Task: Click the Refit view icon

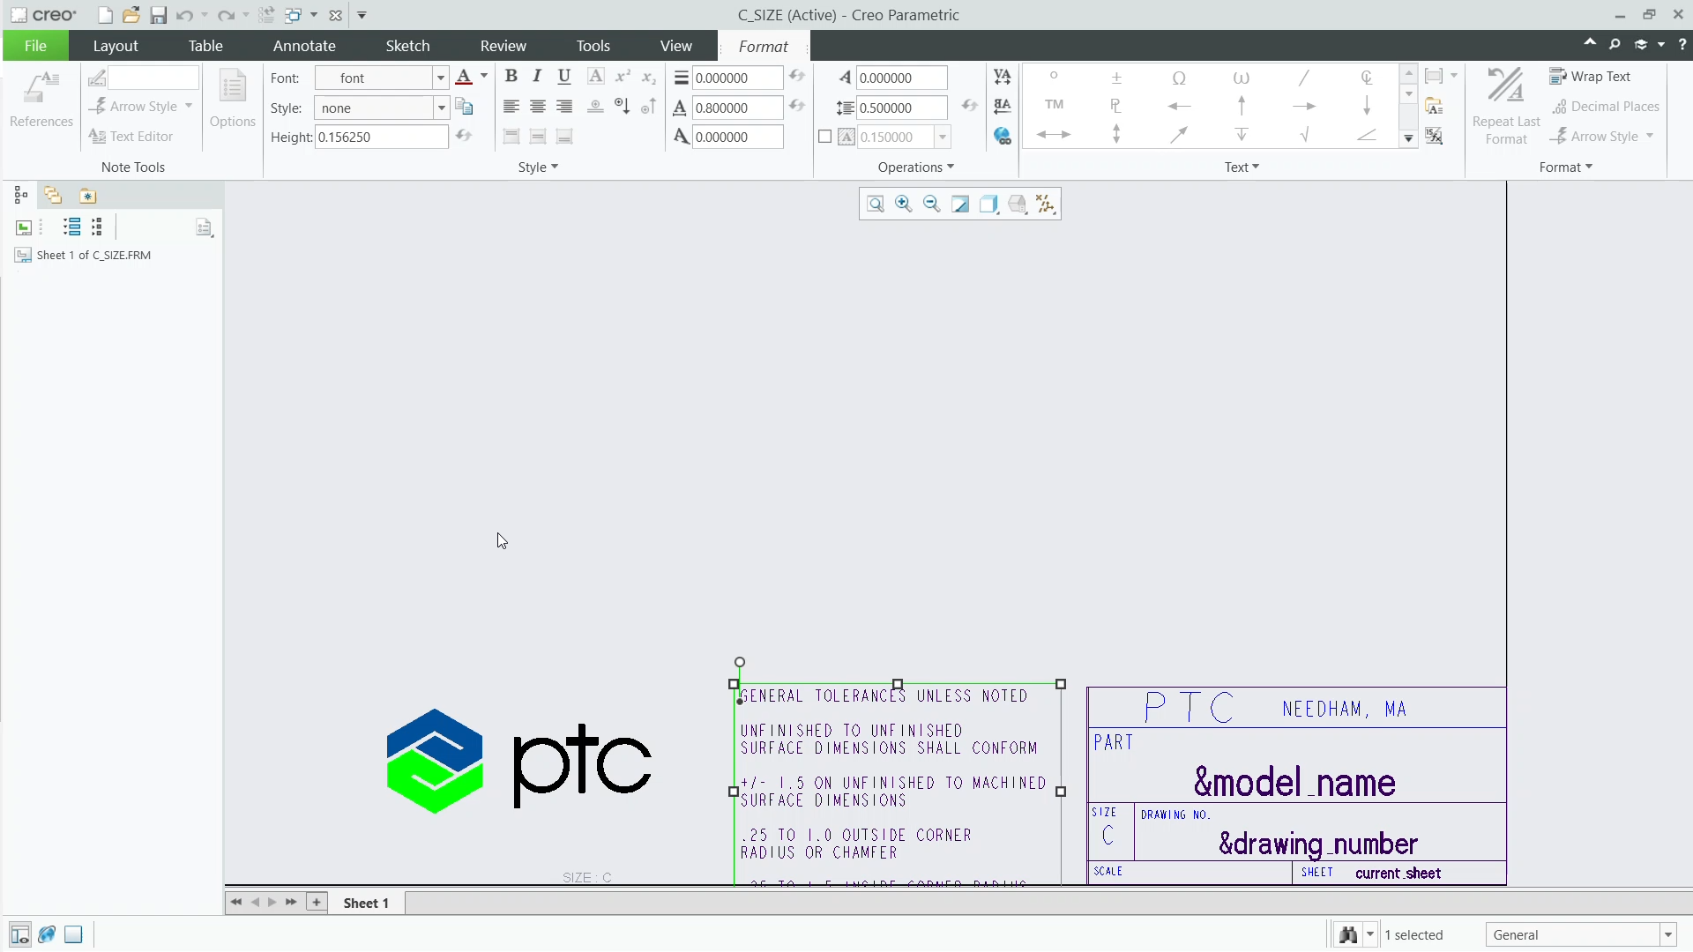Action: [x=876, y=204]
